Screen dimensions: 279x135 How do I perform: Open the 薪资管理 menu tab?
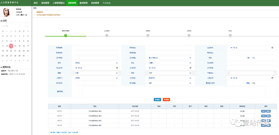pyautogui.click(x=83, y=3)
